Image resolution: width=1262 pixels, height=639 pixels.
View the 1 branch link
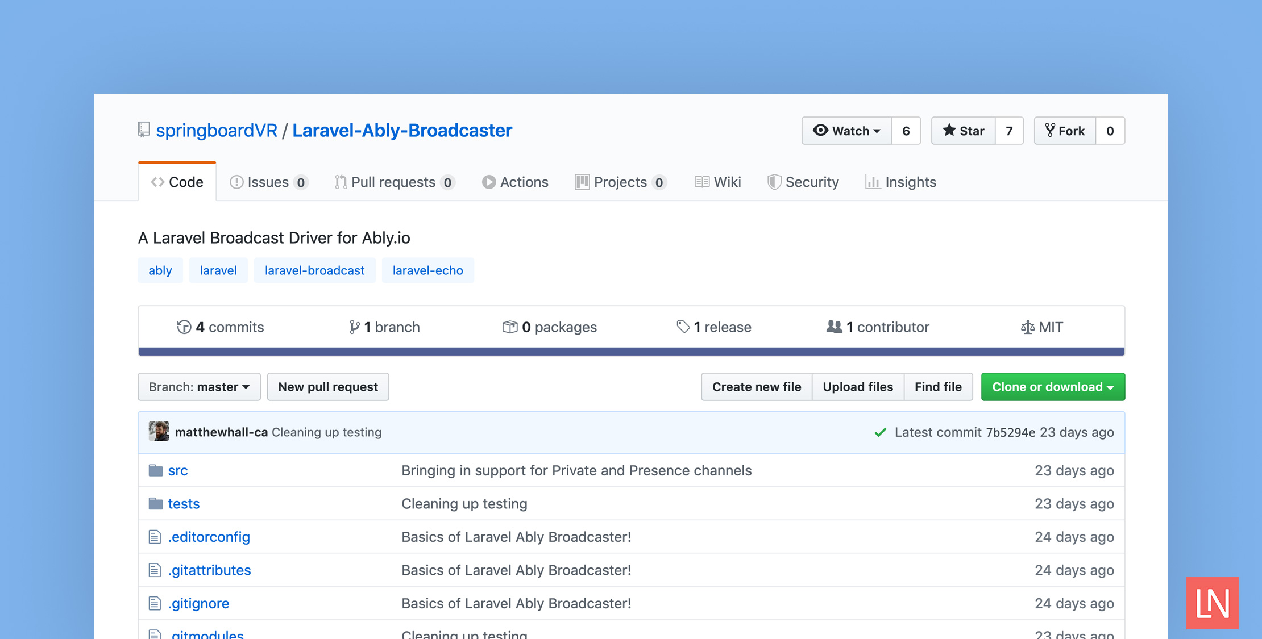[385, 327]
